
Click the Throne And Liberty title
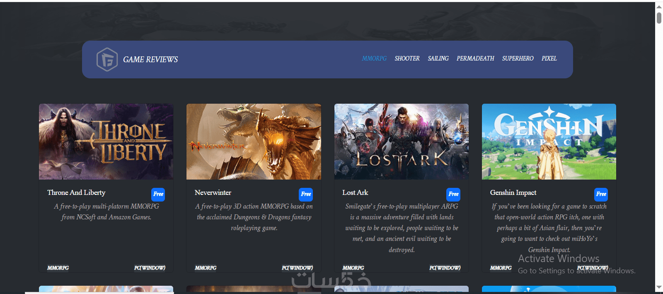point(76,192)
